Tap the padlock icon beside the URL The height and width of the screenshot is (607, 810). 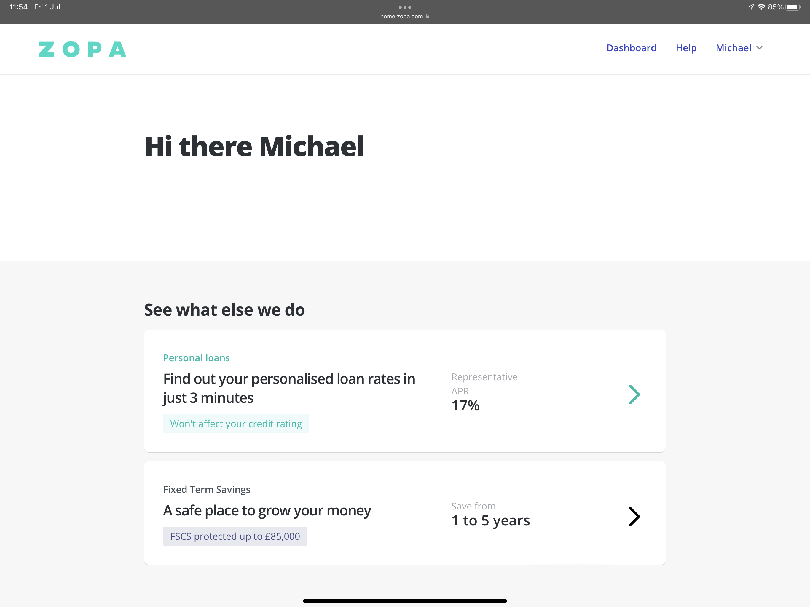[427, 16]
